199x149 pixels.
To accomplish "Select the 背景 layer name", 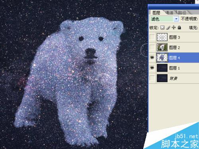I will click(174, 78).
